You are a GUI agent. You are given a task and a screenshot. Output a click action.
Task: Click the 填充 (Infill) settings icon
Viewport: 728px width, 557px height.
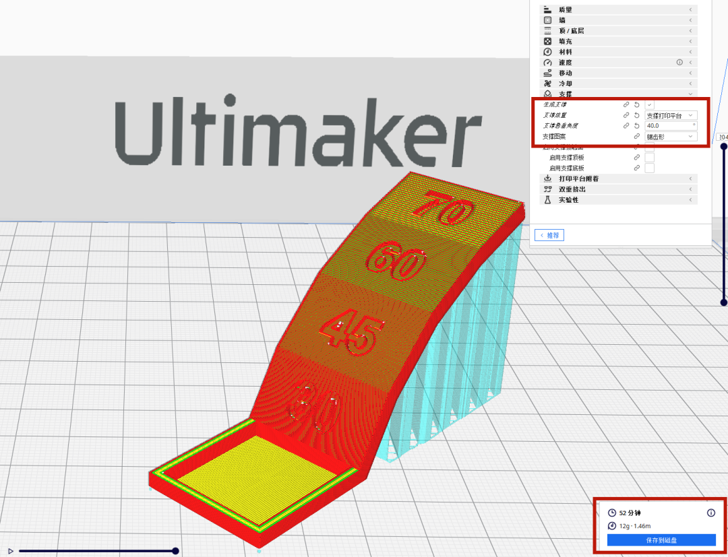pos(547,41)
